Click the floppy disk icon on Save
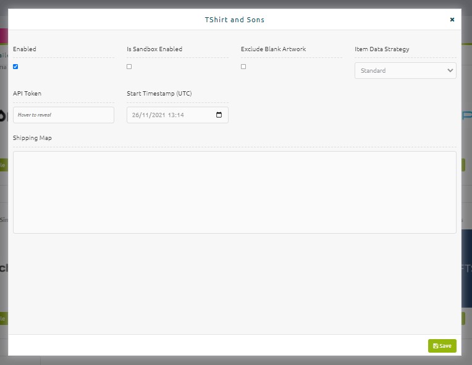The width and height of the screenshot is (472, 365). click(436, 346)
